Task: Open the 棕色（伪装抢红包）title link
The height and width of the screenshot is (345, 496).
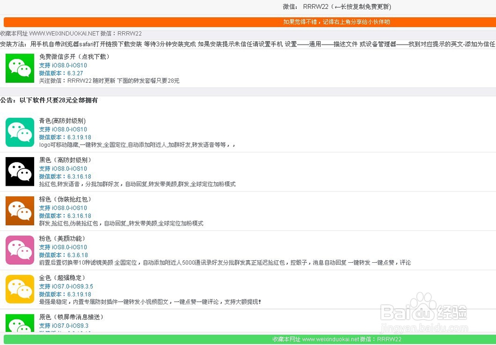Action: (x=65, y=199)
